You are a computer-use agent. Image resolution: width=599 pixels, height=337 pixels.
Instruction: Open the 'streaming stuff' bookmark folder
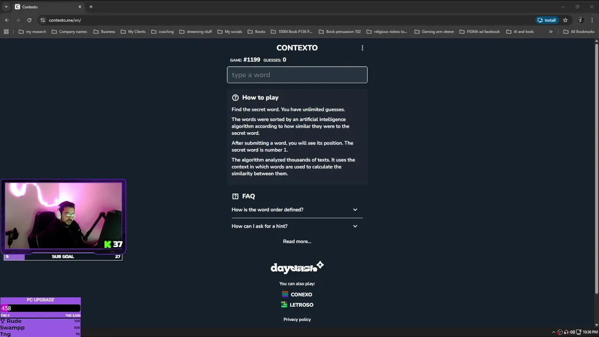point(196,32)
